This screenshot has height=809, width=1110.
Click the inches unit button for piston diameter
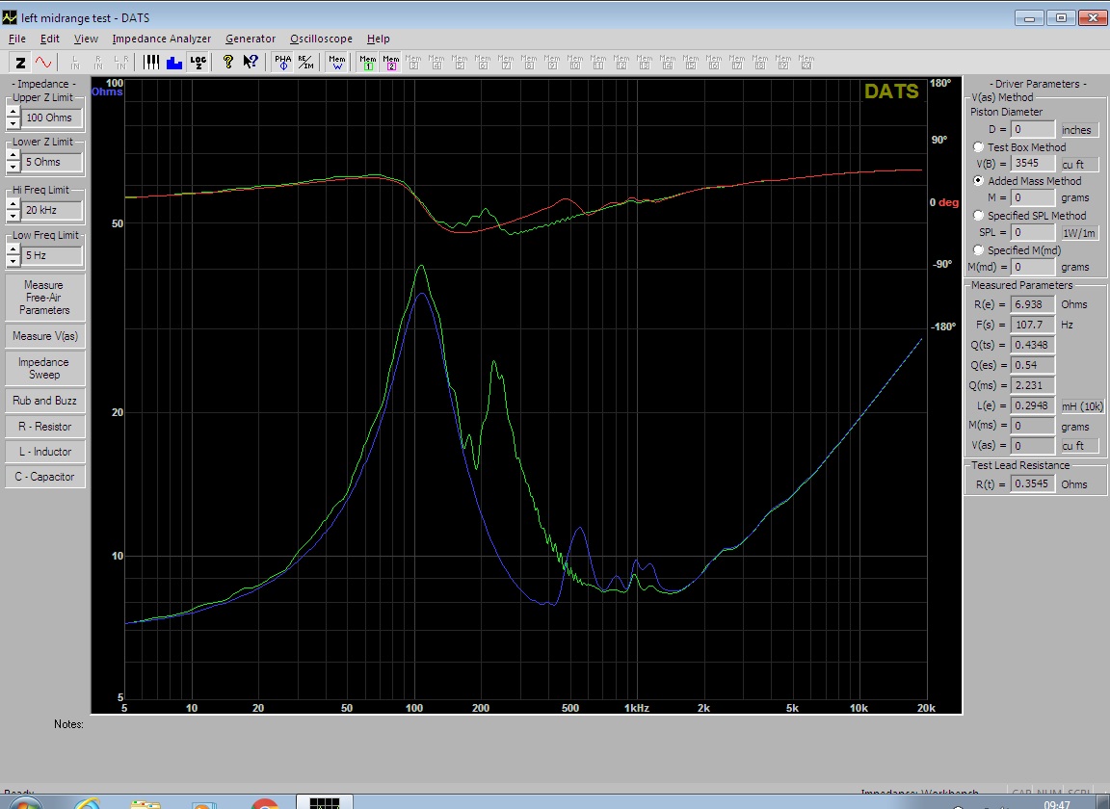click(x=1079, y=129)
